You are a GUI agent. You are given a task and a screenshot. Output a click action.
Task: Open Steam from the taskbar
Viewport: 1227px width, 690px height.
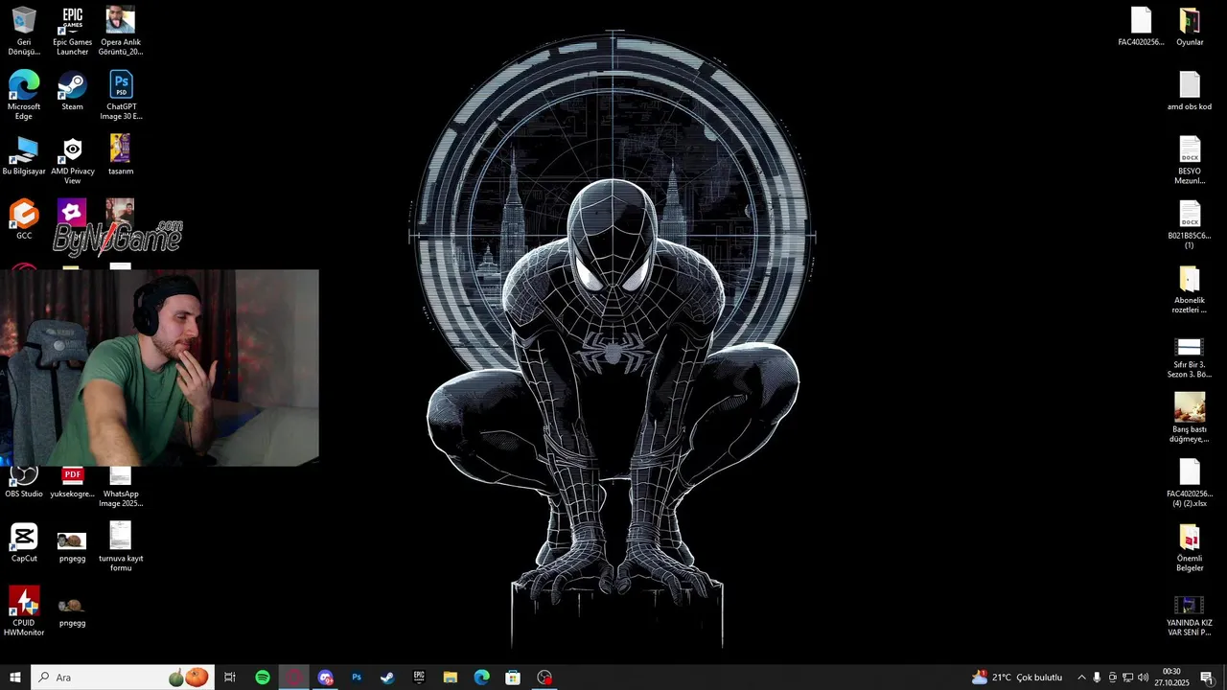click(x=387, y=678)
